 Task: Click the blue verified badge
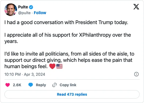pyautogui.click(x=31, y=7)
